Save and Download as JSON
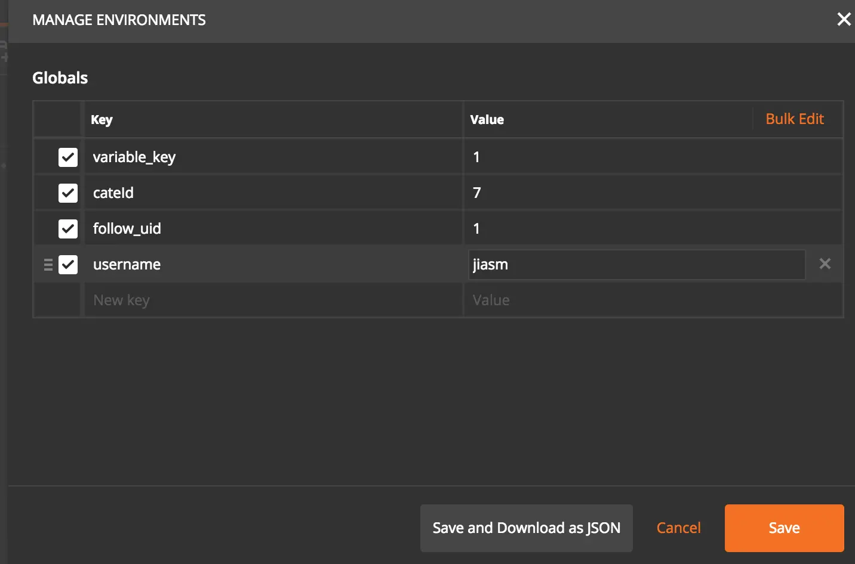The height and width of the screenshot is (564, 855). tap(526, 528)
